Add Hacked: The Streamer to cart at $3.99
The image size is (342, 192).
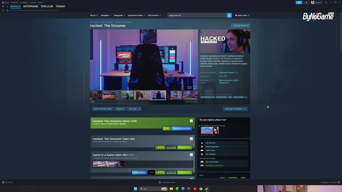click(x=185, y=147)
